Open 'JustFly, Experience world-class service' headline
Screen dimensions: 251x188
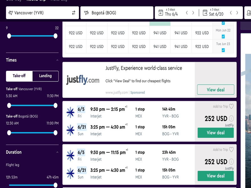tap(144, 68)
